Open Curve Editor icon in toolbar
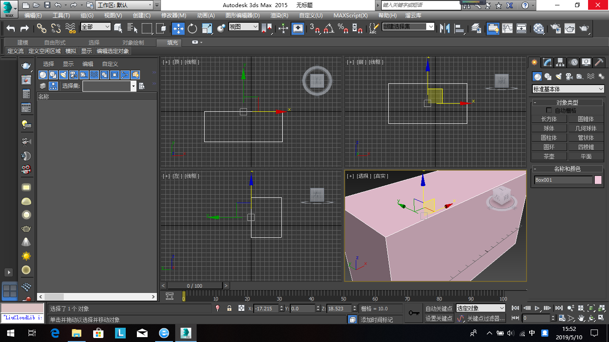Viewport: 609px width, 342px height. [507, 28]
